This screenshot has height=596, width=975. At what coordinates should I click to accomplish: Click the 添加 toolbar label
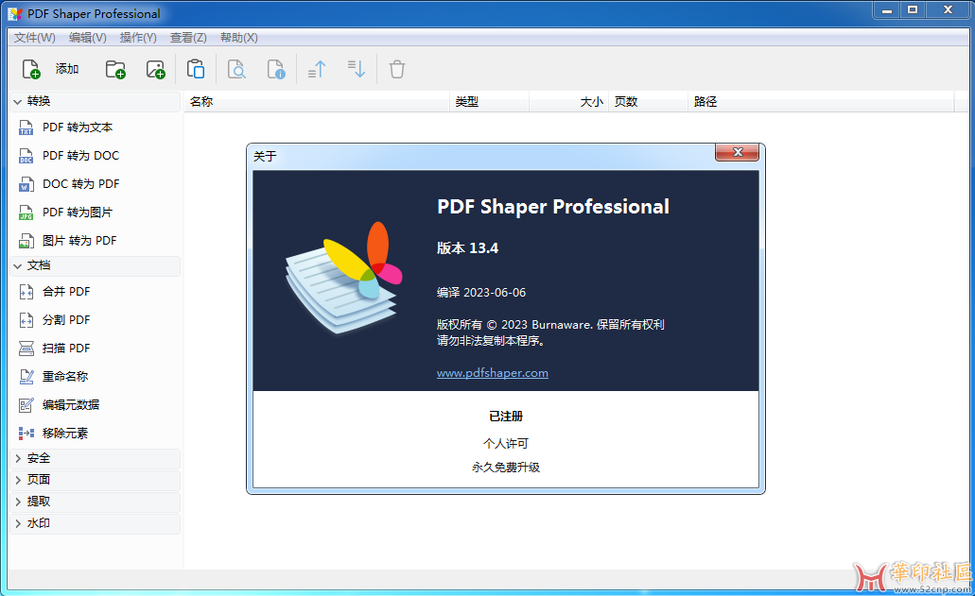coord(66,69)
